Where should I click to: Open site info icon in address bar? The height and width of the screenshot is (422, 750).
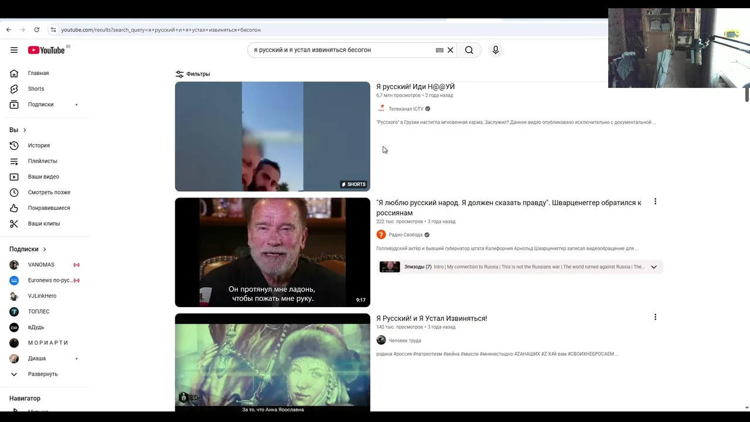coord(53,30)
